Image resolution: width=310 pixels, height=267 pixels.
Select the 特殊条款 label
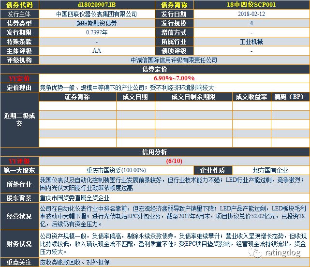[x=19, y=42]
